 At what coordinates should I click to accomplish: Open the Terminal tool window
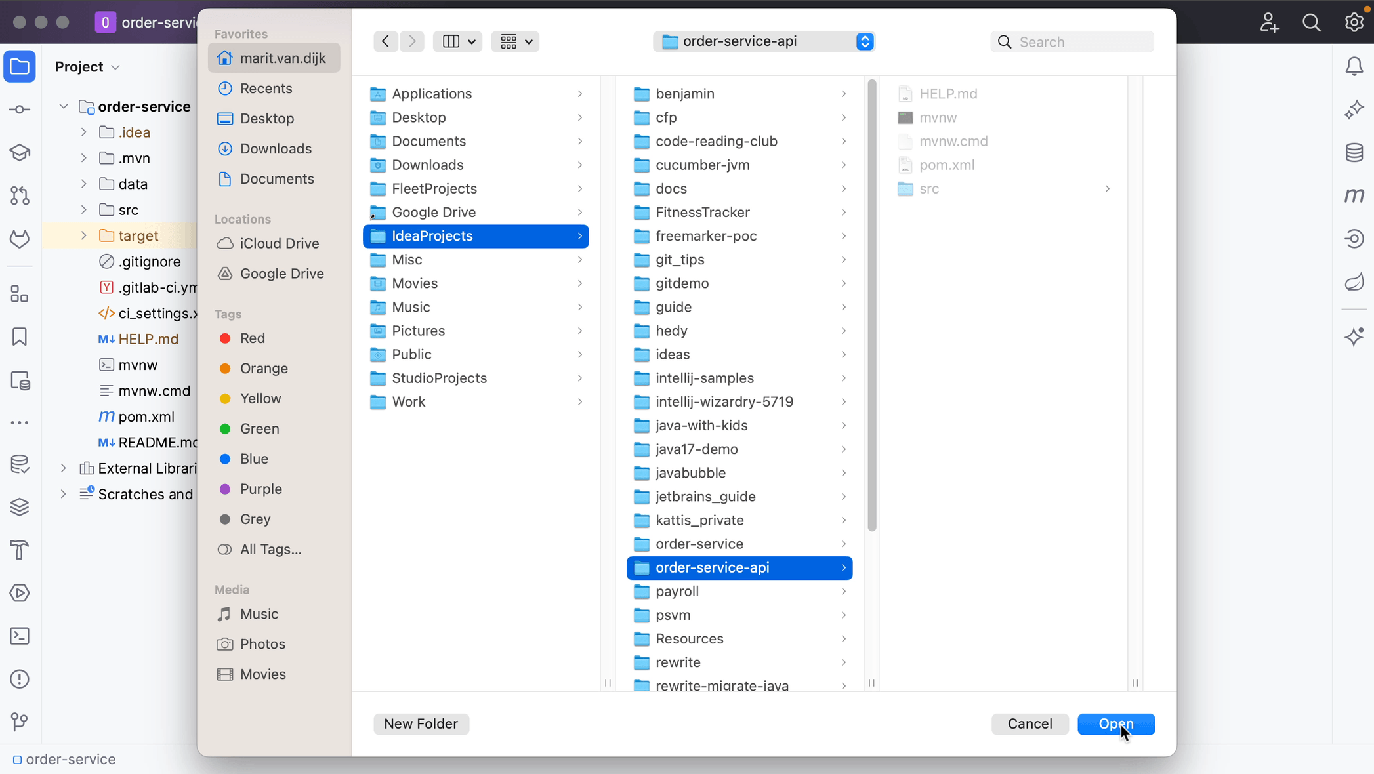click(19, 636)
